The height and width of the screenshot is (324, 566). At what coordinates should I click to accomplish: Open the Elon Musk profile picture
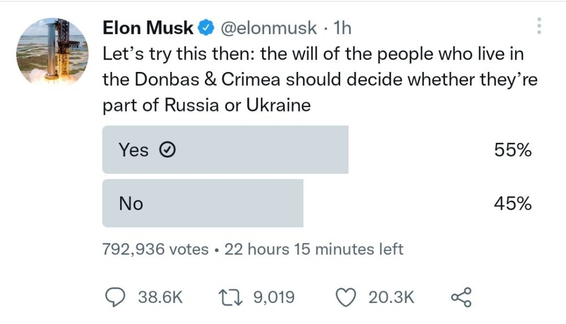(52, 53)
